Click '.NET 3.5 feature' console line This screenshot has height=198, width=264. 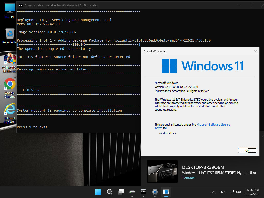tap(73, 57)
